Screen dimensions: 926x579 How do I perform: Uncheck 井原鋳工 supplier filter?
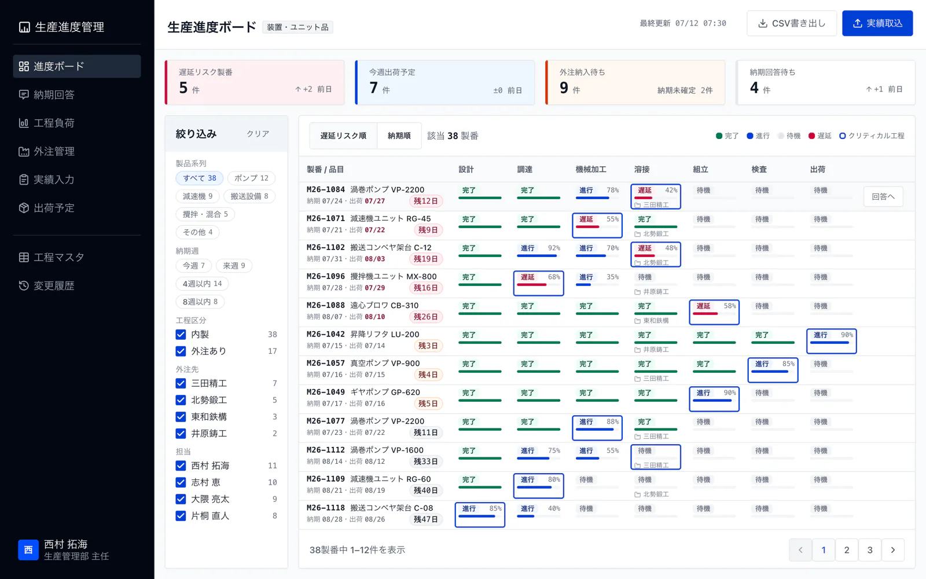181,434
